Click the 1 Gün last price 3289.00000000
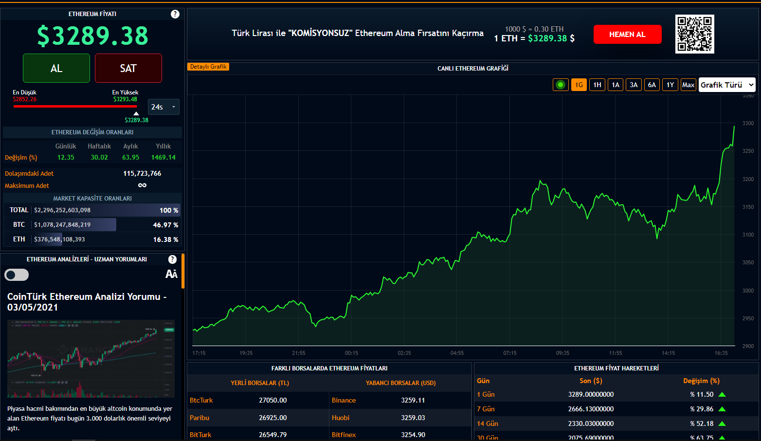The image size is (761, 441). tap(591, 395)
